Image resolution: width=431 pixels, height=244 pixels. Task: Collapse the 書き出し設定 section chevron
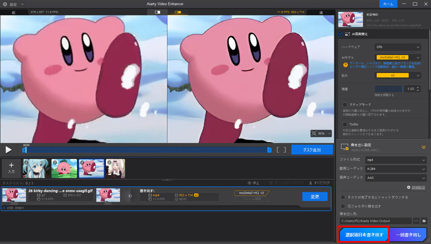click(x=424, y=147)
